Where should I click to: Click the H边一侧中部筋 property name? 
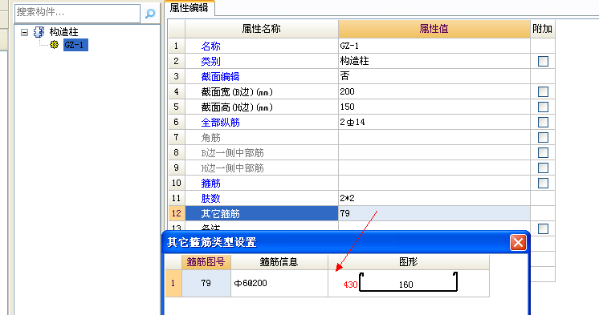[x=232, y=168]
